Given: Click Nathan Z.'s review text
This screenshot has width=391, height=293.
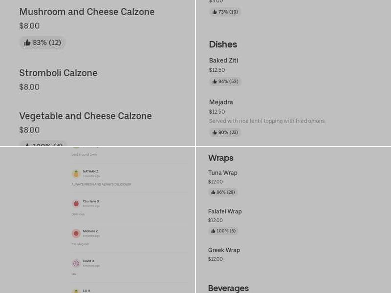Looking at the screenshot, I should [x=101, y=184].
